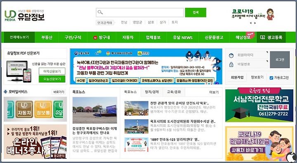Viewport: 297px width, 163px height.
Task: Click the 코로나19 mascot banner in header
Action: (x=253, y=14)
